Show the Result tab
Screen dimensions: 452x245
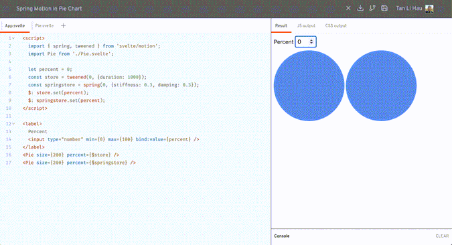[281, 25]
